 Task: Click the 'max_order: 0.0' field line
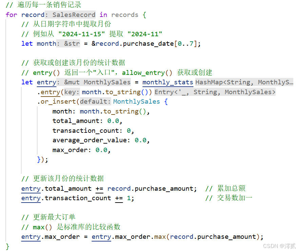(x=81, y=150)
